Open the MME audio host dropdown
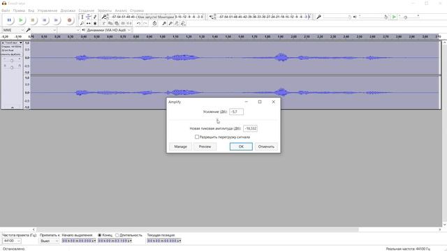This screenshot has height=251, width=447. coord(13,30)
